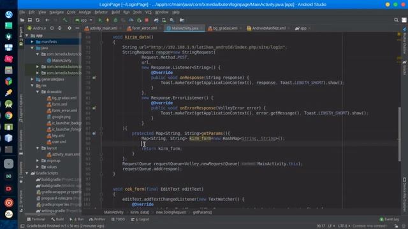This screenshot has height=229, width=408.
Task: Collapse the Gradle Scripts node
Action: (x=27, y=173)
